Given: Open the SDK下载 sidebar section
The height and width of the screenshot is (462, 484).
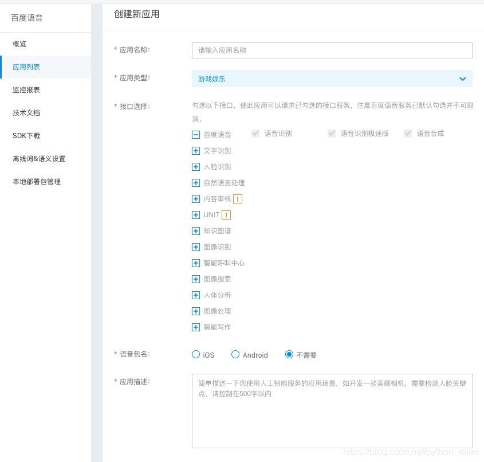Looking at the screenshot, I should (x=27, y=136).
